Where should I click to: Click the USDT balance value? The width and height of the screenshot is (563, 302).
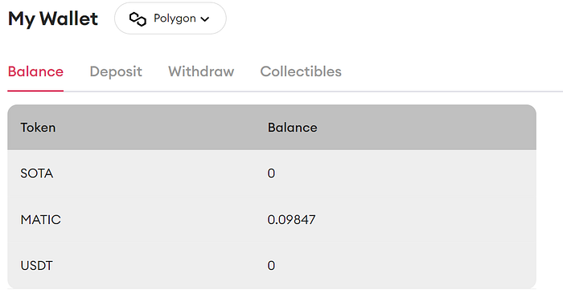click(x=272, y=265)
